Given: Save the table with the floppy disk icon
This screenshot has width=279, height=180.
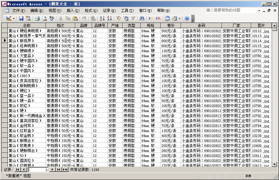Looking at the screenshot, I should coord(21,18).
